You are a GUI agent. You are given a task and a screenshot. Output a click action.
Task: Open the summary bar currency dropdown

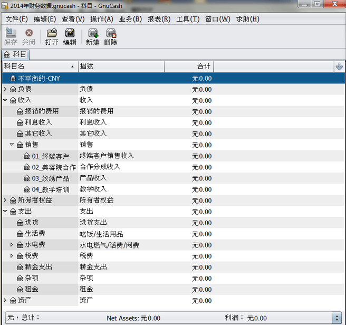pyautogui.click(x=337, y=318)
